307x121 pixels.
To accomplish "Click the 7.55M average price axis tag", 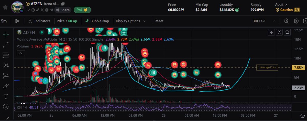I will click(x=299, y=68).
